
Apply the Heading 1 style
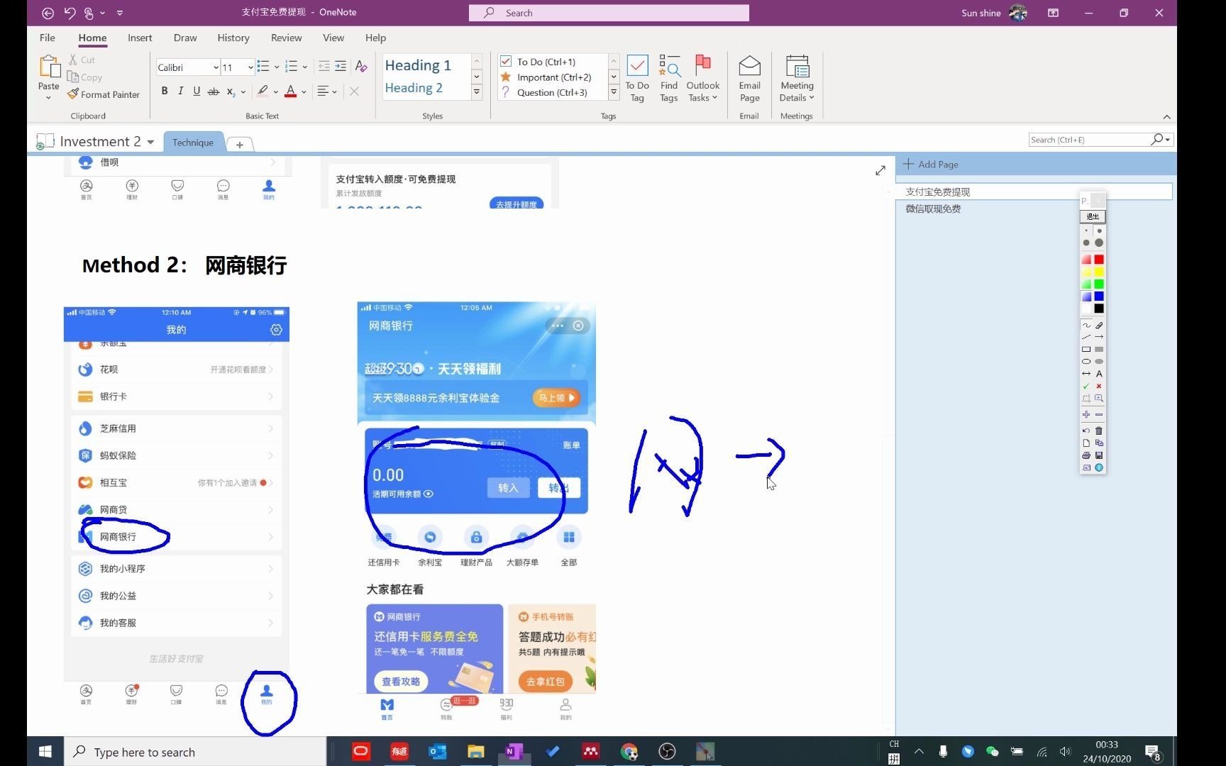tap(418, 65)
